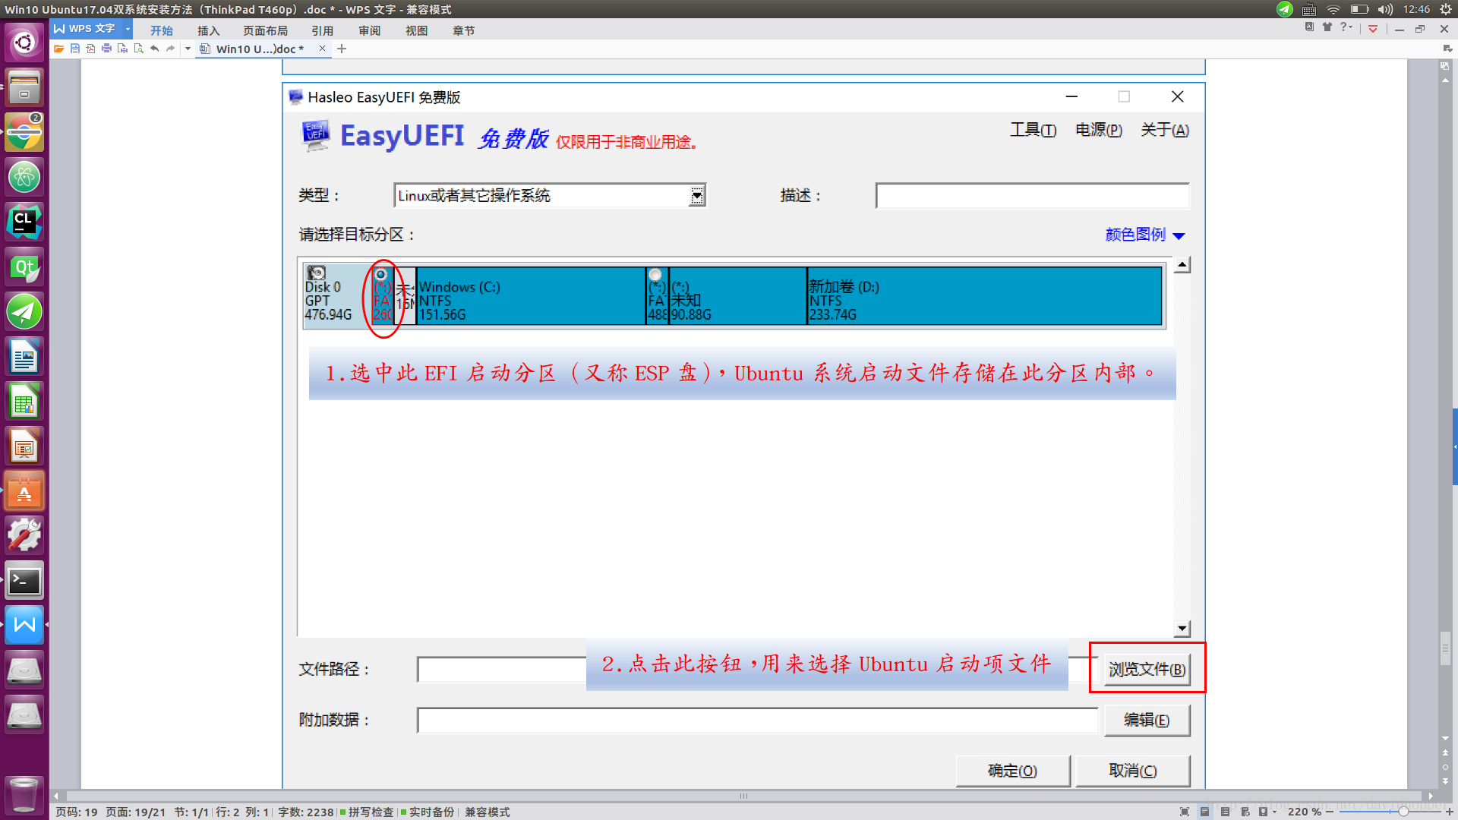Open the Files manager in the launcher
Viewport: 1458px width, 820px height.
point(24,87)
